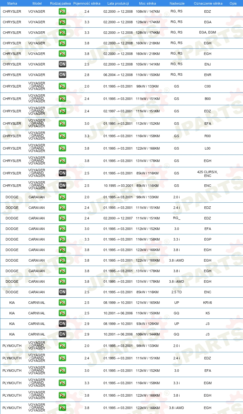The width and height of the screenshot is (243, 414).
Task: Click the 106kW / 144KM power cell
Action: pyautogui.click(x=148, y=334)
